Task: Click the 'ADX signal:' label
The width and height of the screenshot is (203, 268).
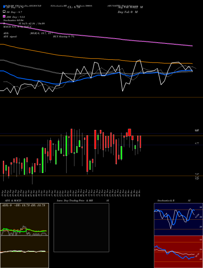Action: [x=10, y=37]
